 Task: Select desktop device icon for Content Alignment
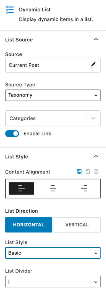79,172
